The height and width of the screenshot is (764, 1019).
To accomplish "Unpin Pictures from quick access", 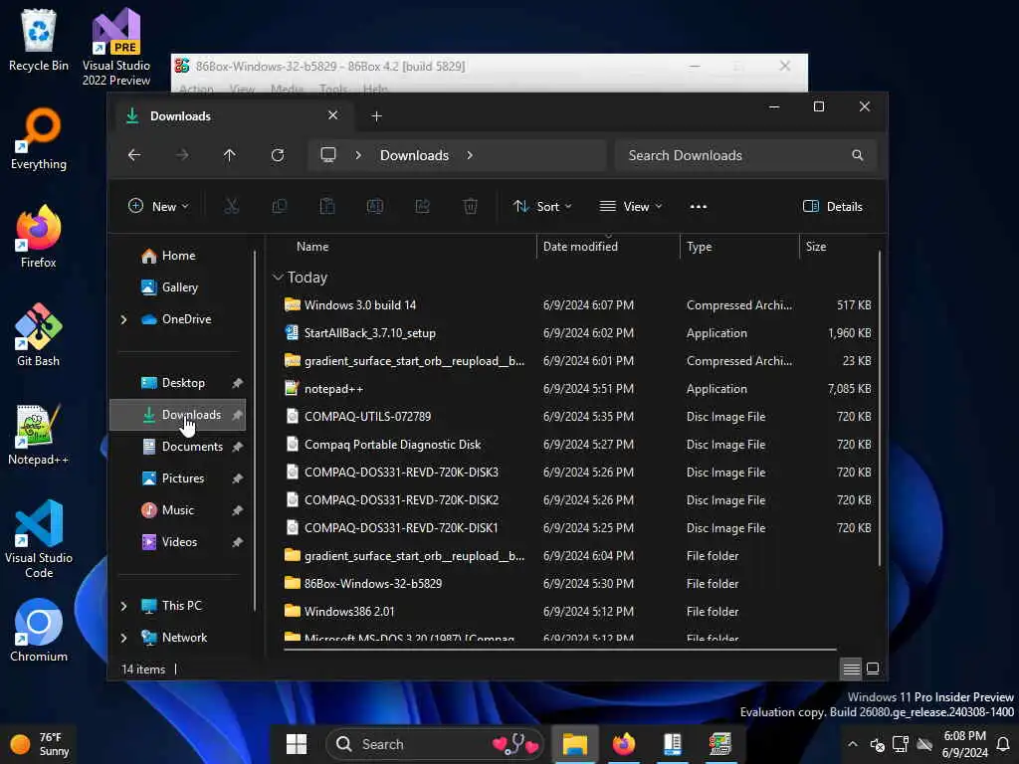I will pyautogui.click(x=237, y=478).
